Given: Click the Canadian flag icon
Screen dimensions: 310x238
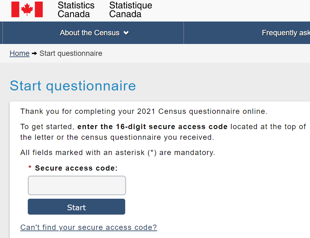Looking at the screenshot, I should click(x=27, y=9).
